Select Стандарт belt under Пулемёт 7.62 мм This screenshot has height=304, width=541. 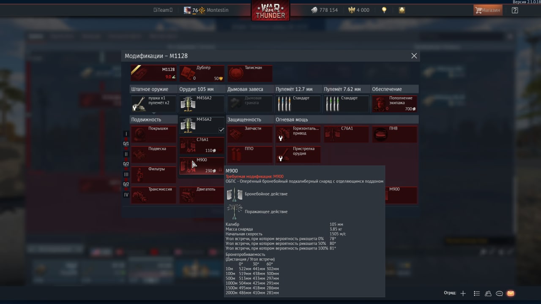pyautogui.click(x=346, y=103)
